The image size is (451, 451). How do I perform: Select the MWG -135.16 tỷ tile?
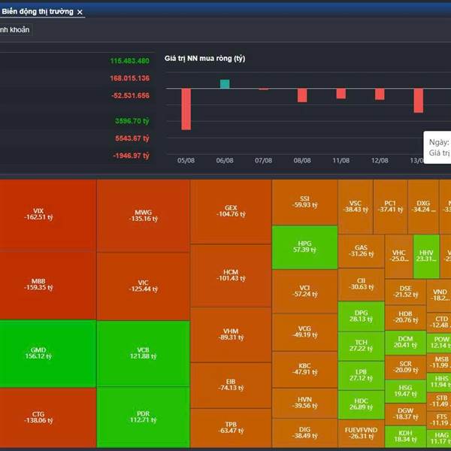point(144,216)
